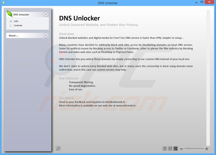Click the zoom out minus icon
216x155 pixels.
(182, 149)
